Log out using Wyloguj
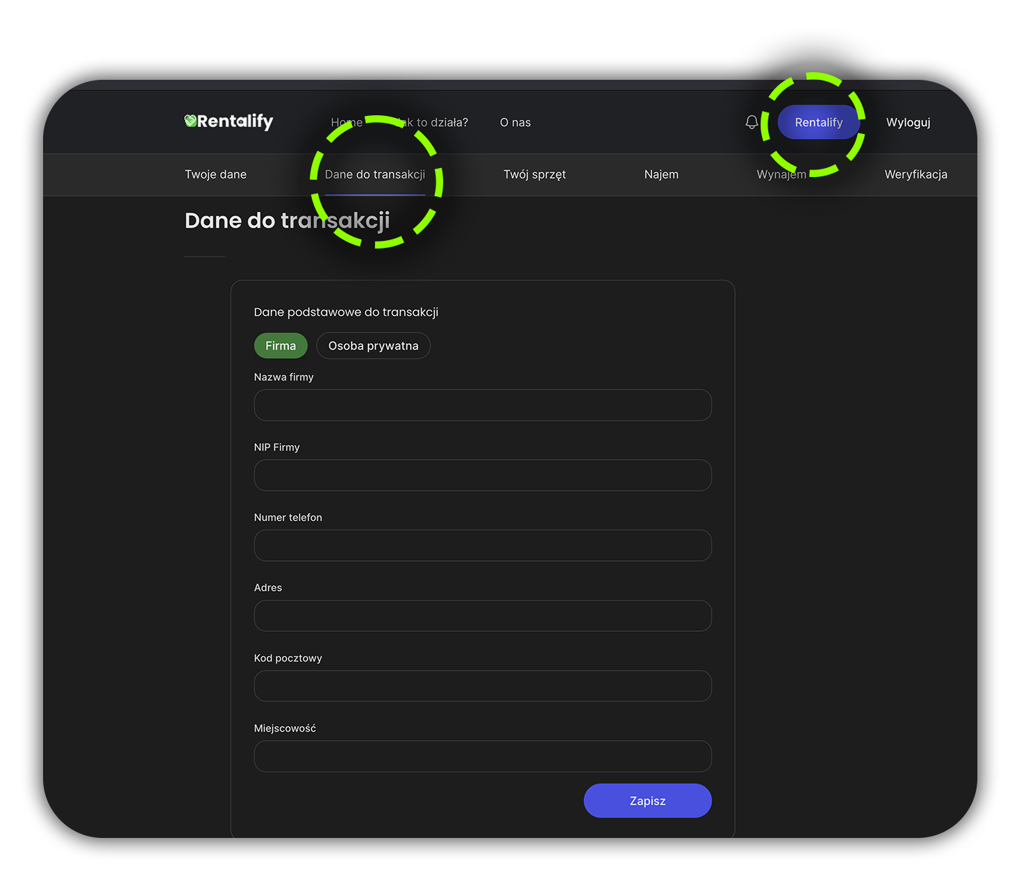 pyautogui.click(x=908, y=122)
